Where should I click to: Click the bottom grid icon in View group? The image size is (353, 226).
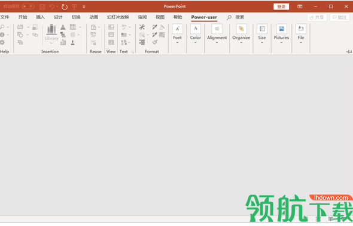(111, 42)
